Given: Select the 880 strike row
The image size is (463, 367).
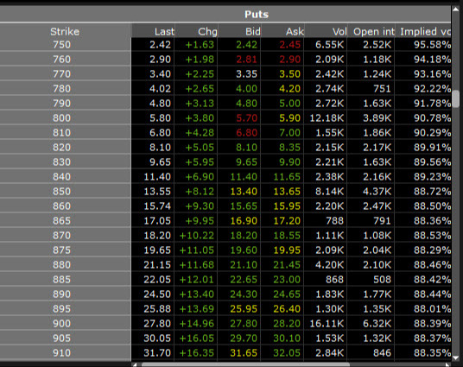Looking at the screenshot, I should [225, 265].
